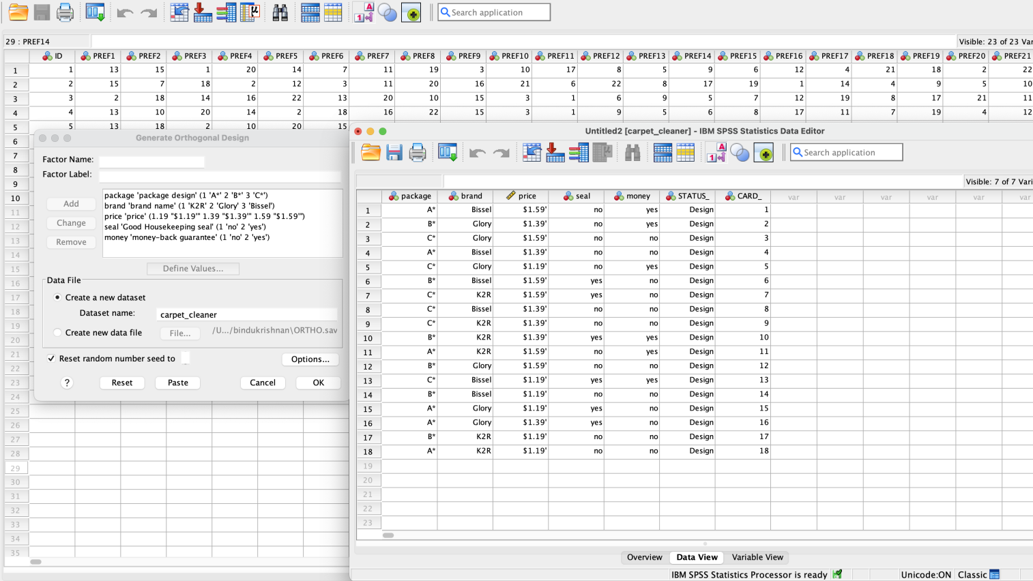Click Cancel in Generate Orthogonal Design dialog
Image resolution: width=1033 pixels, height=581 pixels.
[263, 383]
